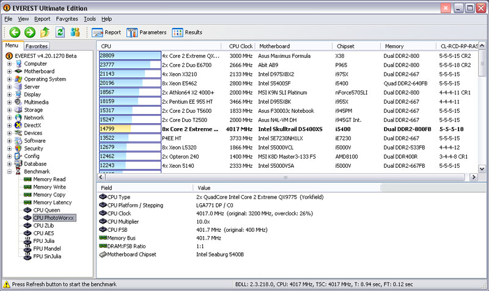Collapse the Benchmark tree node

tap(9, 171)
